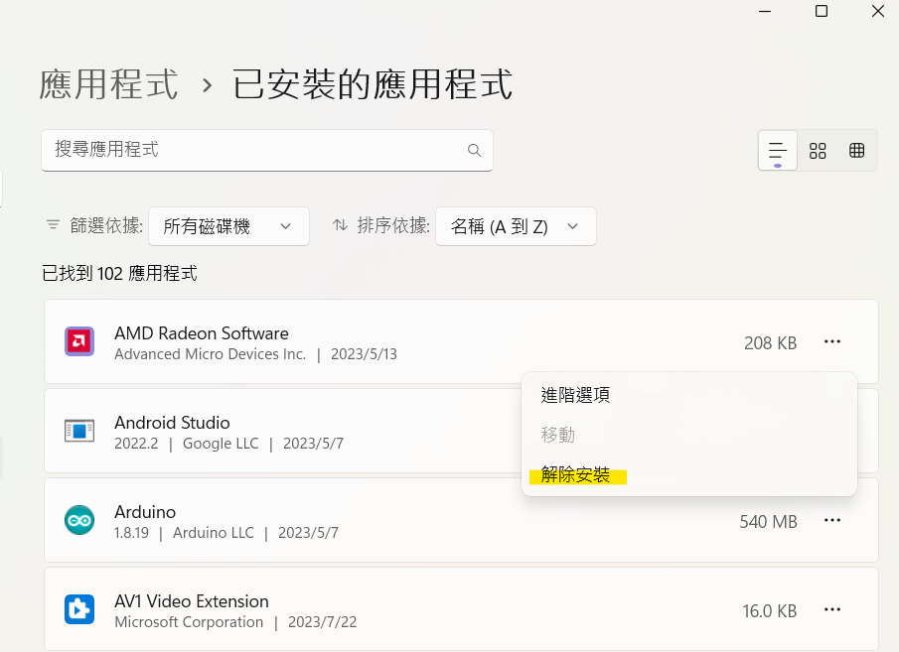Select 移動 in the context menu
The image size is (899, 652).
pyautogui.click(x=689, y=435)
